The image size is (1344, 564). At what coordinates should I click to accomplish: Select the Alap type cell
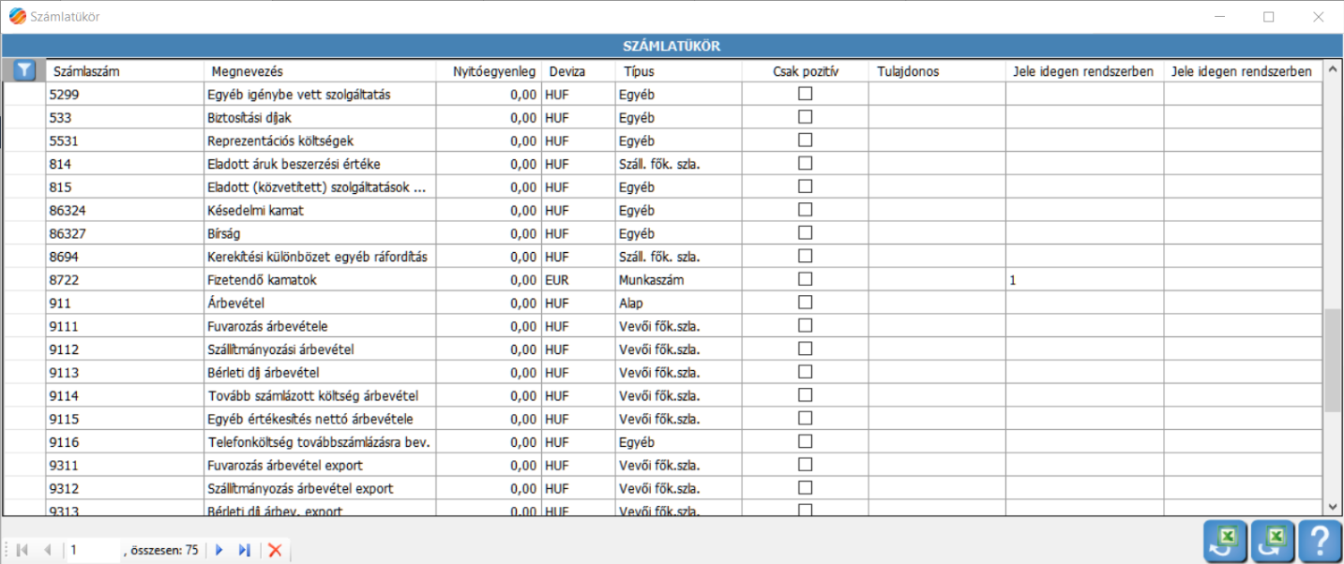[679, 303]
